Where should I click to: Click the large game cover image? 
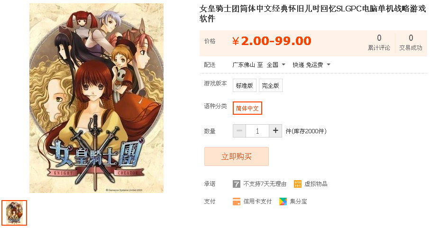click(x=97, y=98)
